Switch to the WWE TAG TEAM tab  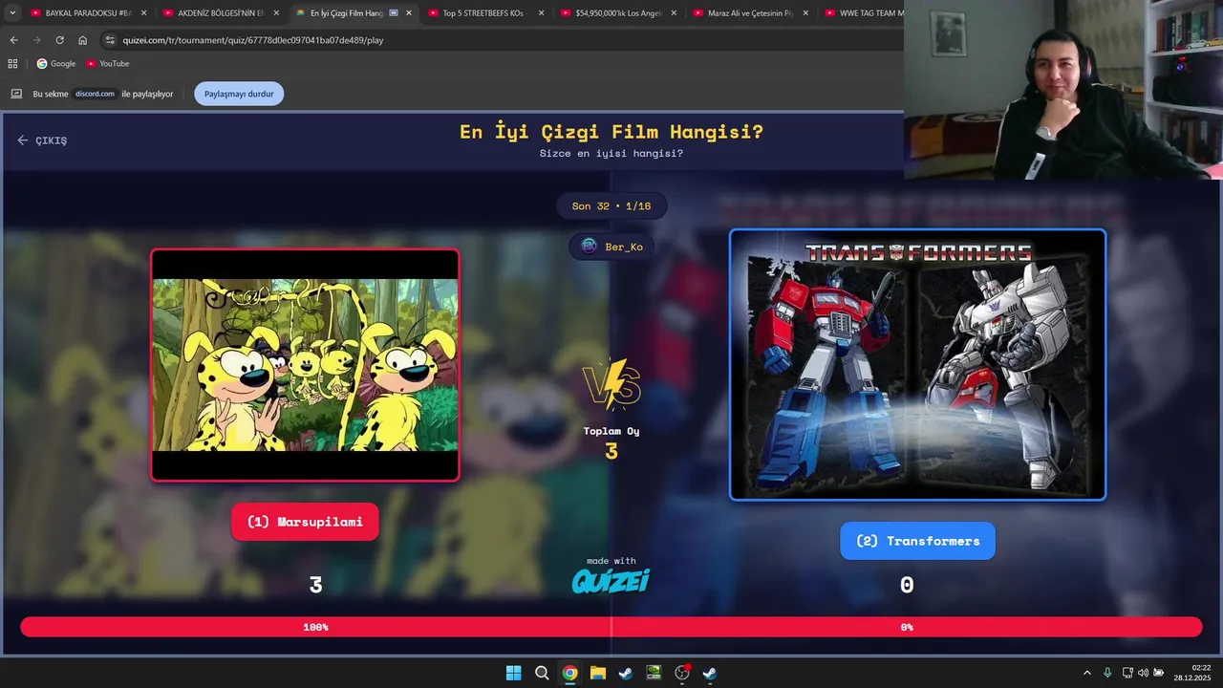tap(863, 13)
